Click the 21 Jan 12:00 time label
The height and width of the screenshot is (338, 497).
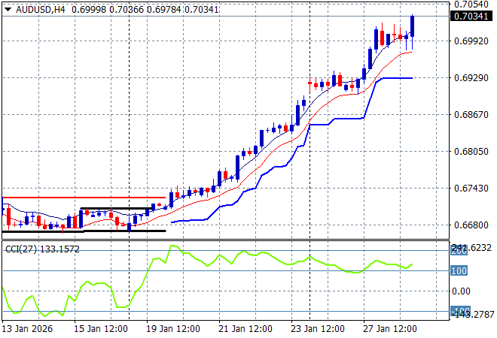coord(246,328)
